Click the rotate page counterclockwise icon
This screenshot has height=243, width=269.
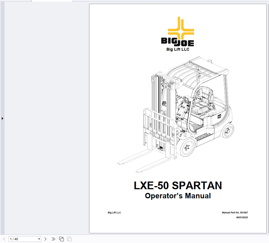pos(61,239)
